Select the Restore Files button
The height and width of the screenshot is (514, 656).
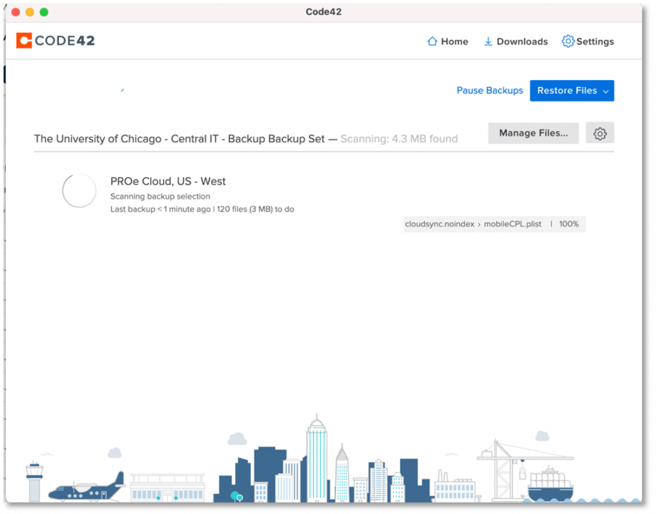(571, 91)
